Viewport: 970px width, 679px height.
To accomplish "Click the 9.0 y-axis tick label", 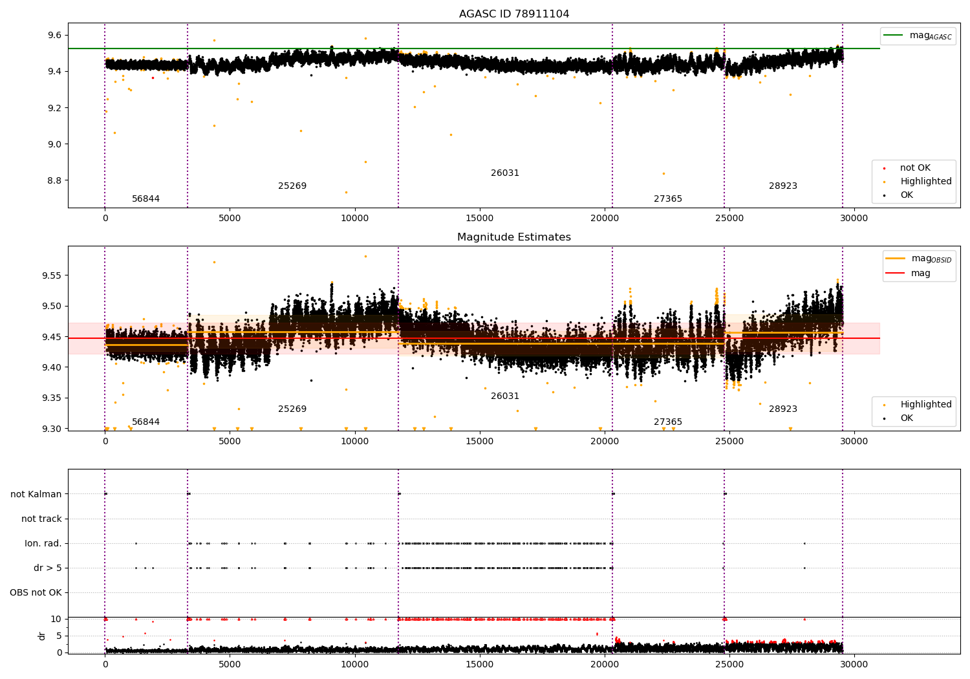I will click(54, 144).
